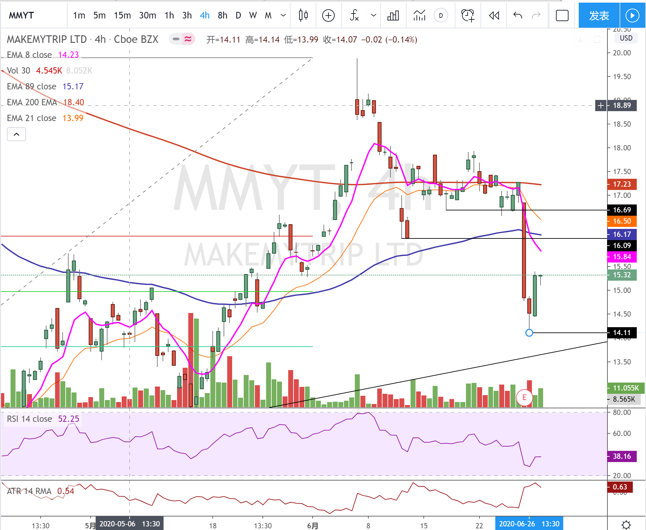This screenshot has width=646, height=530.
Task: Click the 17.23 EMA 200 price label
Action: point(622,184)
